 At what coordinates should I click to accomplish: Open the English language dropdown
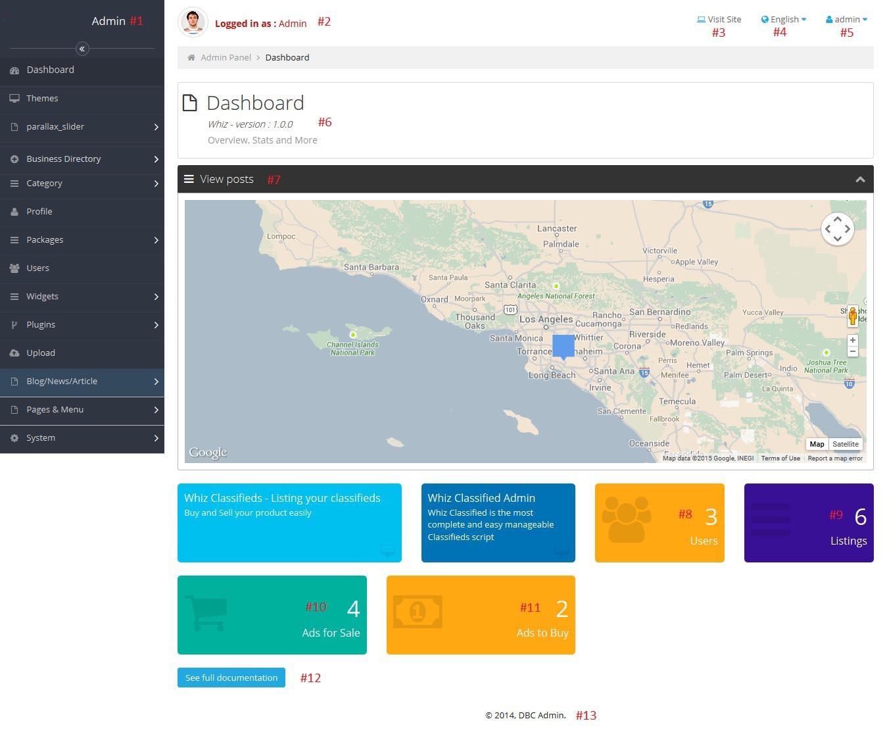pos(784,20)
